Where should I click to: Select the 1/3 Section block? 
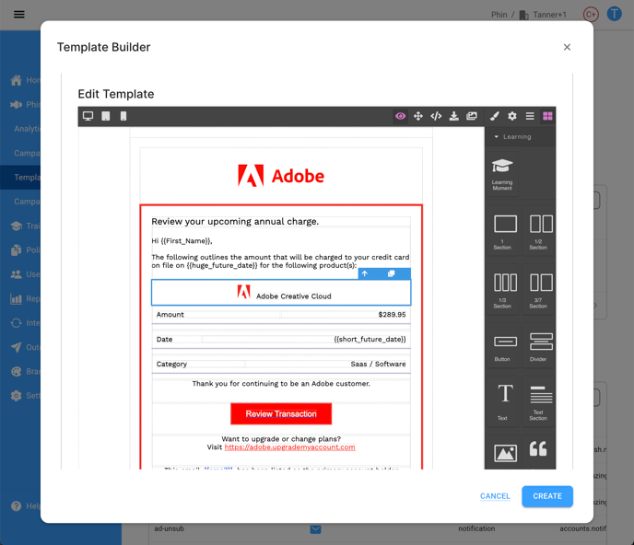pos(502,291)
